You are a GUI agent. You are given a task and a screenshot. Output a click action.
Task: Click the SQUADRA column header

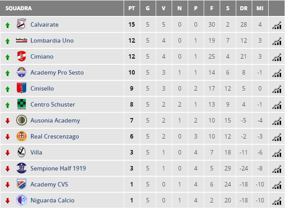19,8
